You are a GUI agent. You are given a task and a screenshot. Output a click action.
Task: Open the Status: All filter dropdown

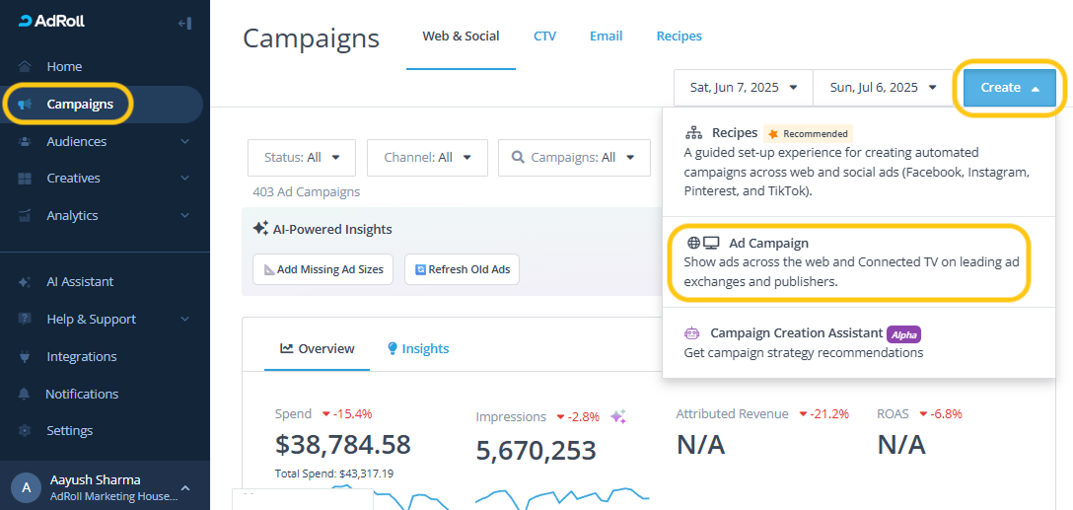pyautogui.click(x=302, y=158)
